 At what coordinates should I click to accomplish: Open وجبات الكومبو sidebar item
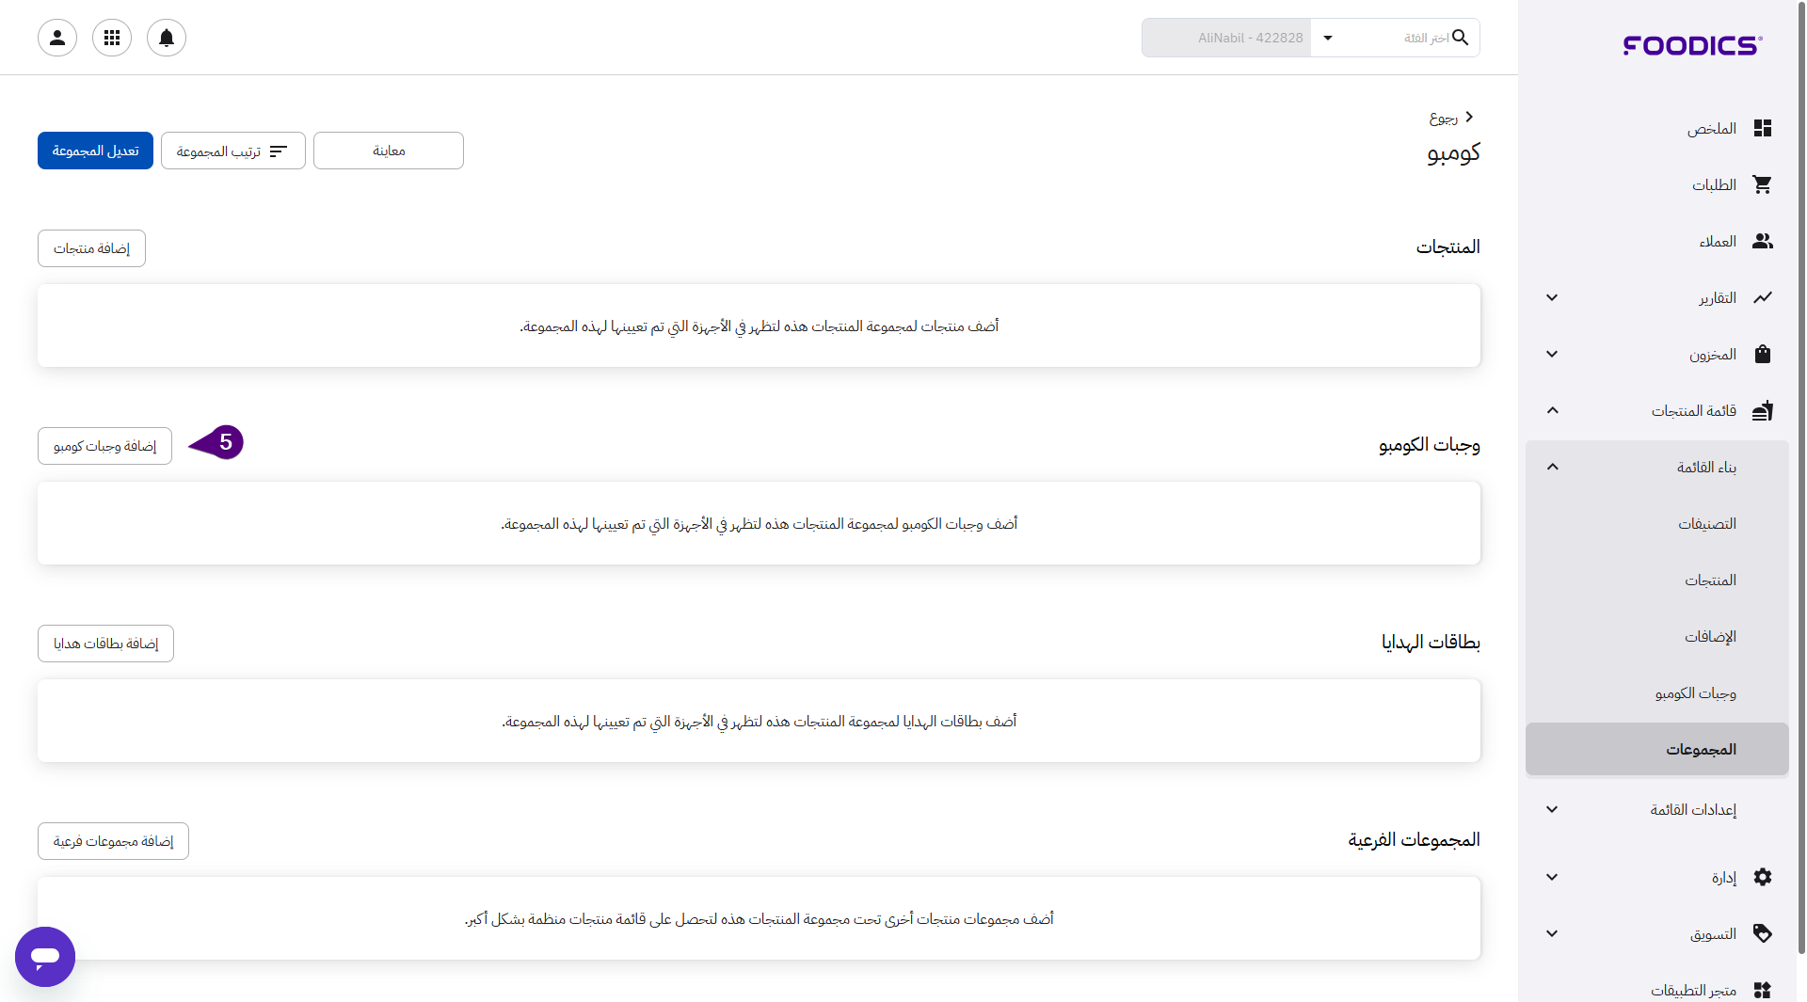pos(1695,693)
